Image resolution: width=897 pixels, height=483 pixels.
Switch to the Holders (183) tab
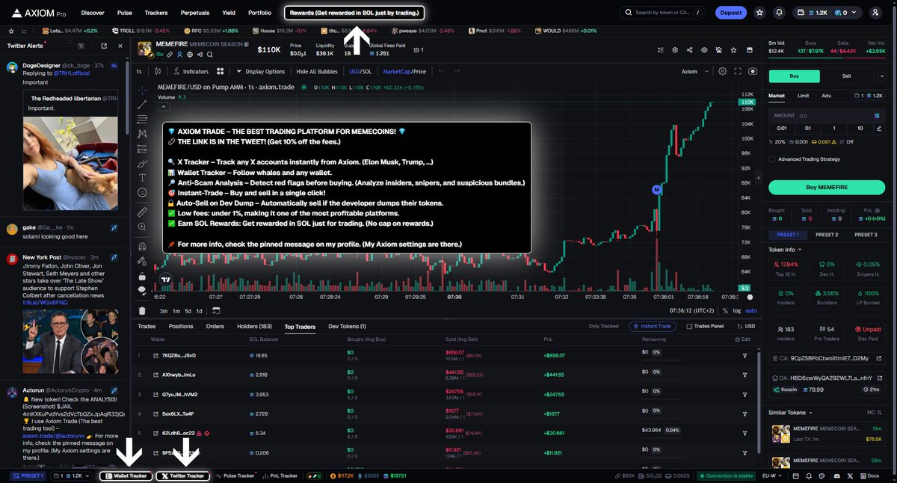255,327
